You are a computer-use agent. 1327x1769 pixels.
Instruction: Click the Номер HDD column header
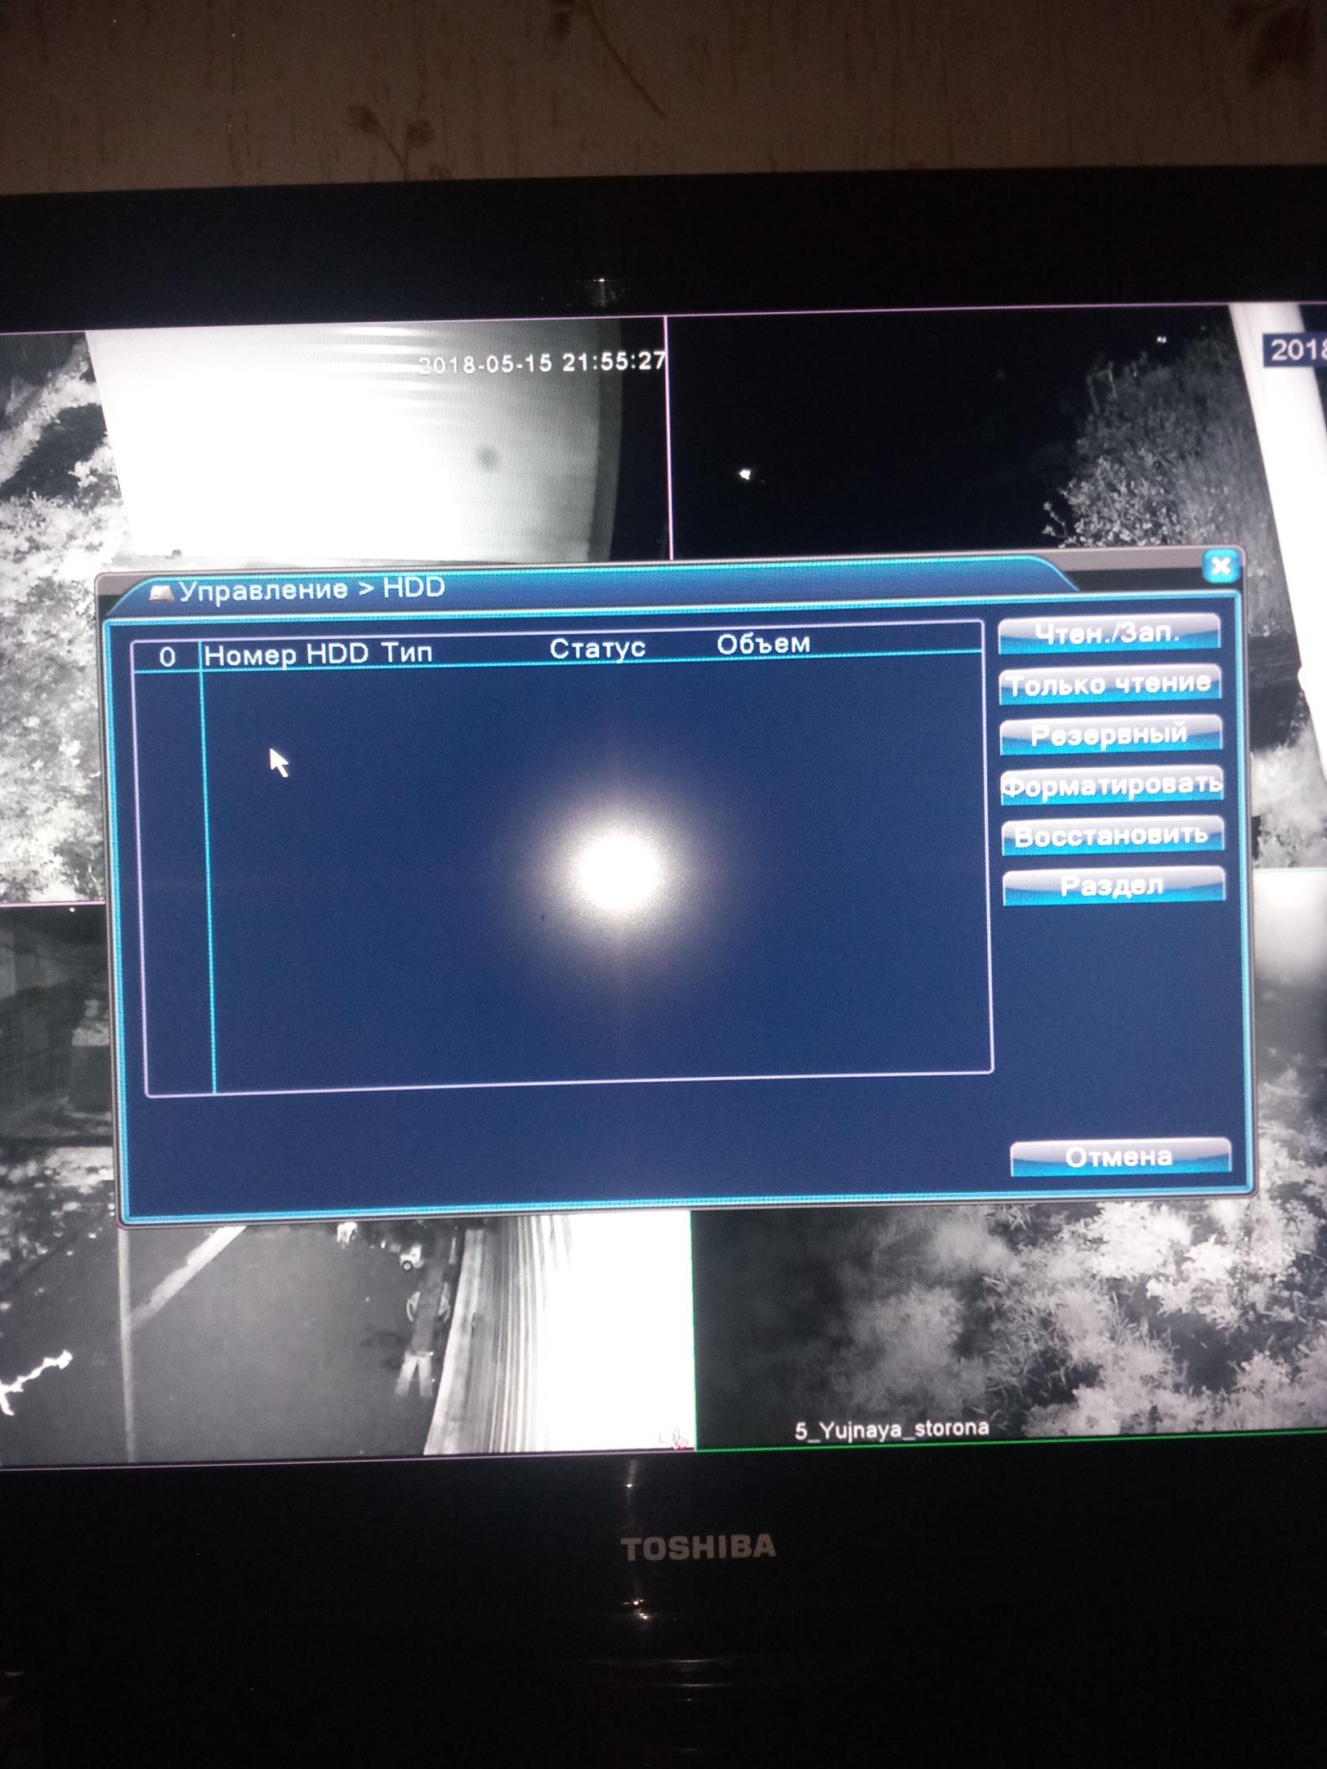[286, 654]
